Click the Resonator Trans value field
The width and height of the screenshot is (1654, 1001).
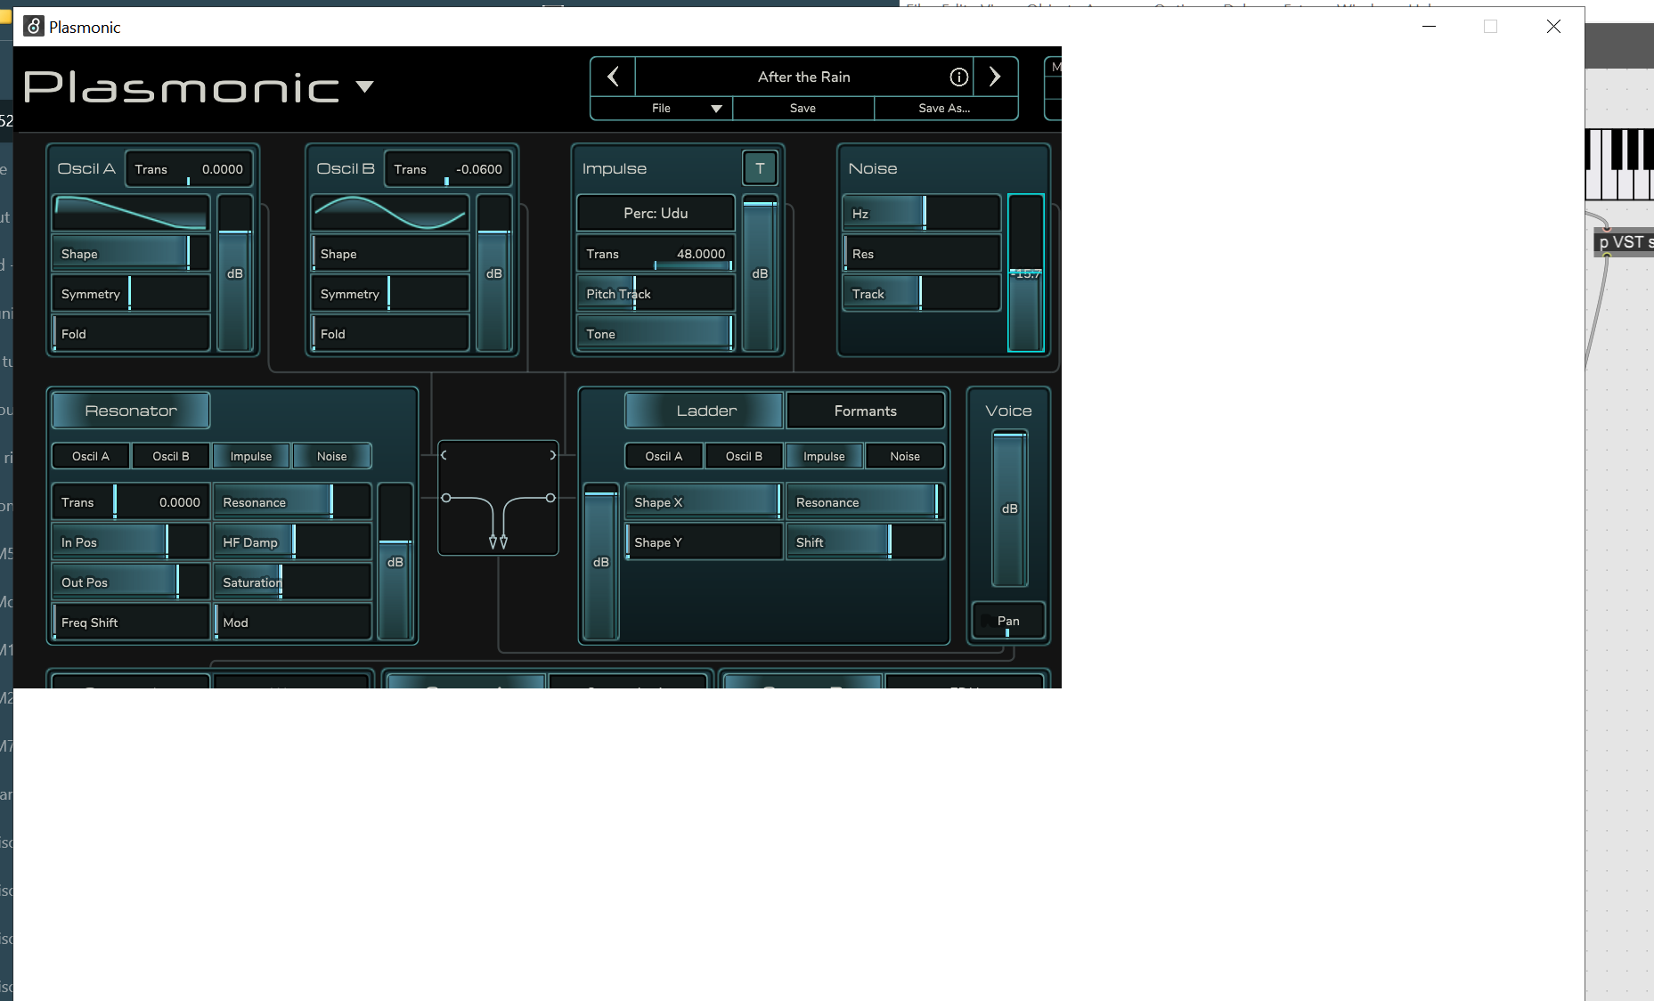click(131, 502)
